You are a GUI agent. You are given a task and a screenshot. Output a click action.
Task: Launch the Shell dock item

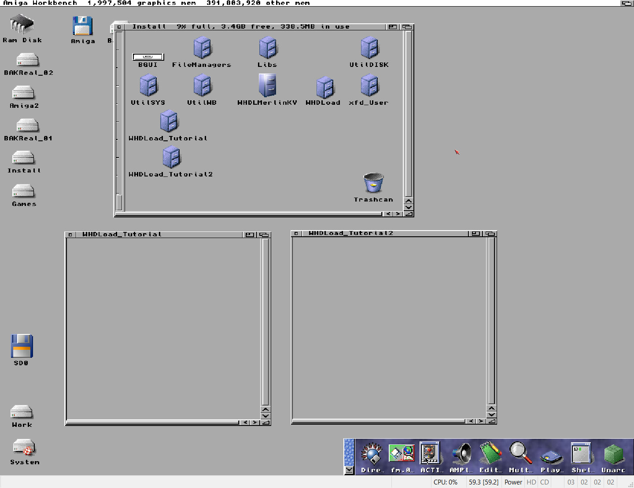pyautogui.click(x=581, y=453)
